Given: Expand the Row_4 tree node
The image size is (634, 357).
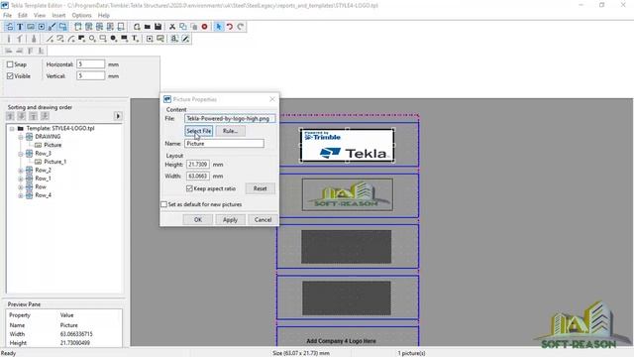Looking at the screenshot, I should [21, 195].
